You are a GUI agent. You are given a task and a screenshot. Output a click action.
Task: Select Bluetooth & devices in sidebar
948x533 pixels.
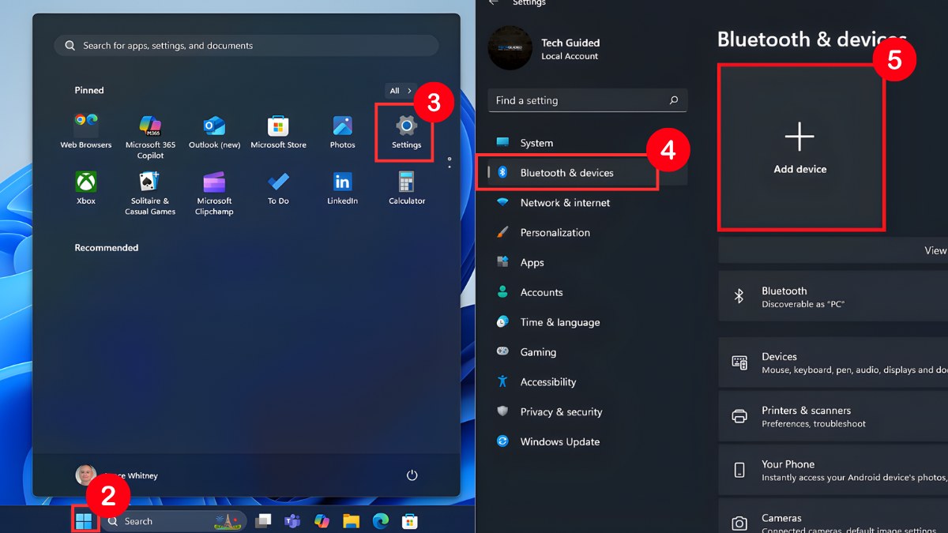pyautogui.click(x=588, y=173)
